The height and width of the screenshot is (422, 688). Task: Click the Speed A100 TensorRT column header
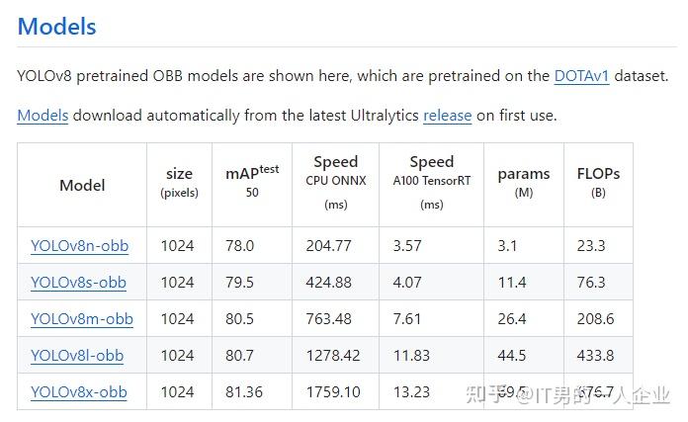coord(432,183)
